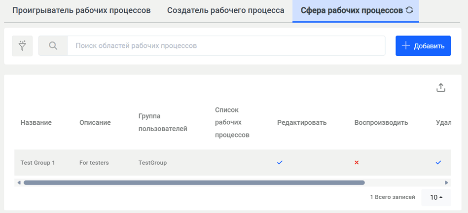The image size is (468, 213).
Task: Click the Добавить button
Action: click(423, 46)
